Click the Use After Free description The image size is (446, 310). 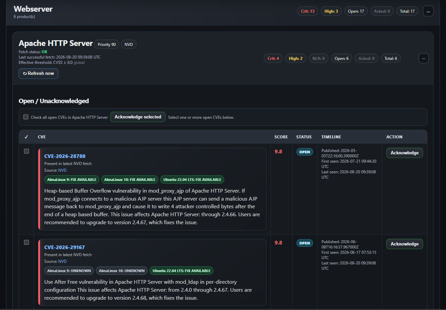pyautogui.click(x=148, y=290)
